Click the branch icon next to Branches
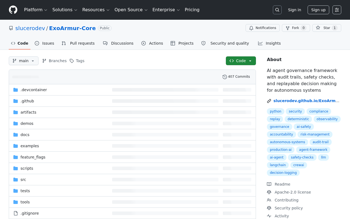 tap(44, 61)
